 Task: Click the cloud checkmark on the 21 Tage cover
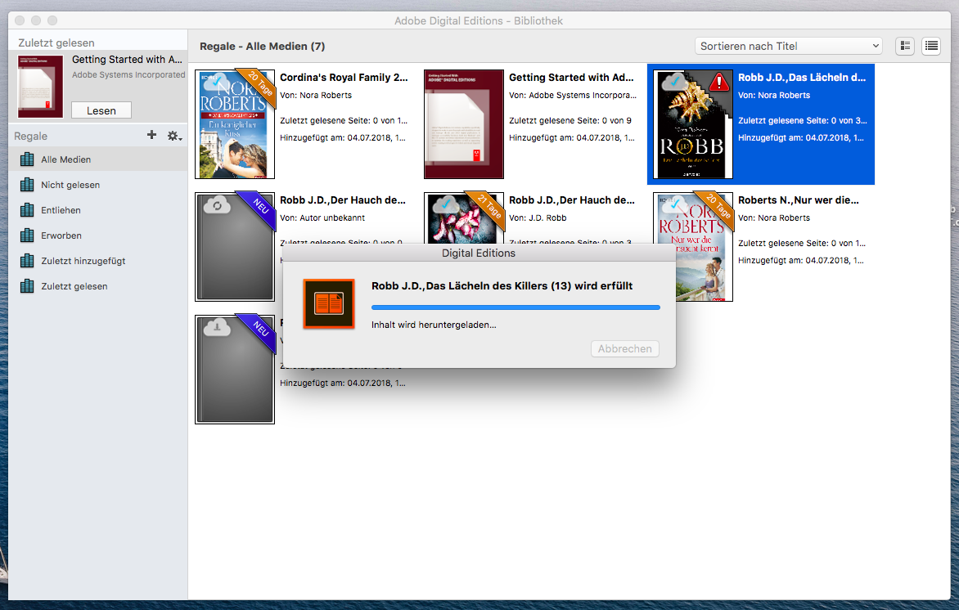tap(446, 204)
